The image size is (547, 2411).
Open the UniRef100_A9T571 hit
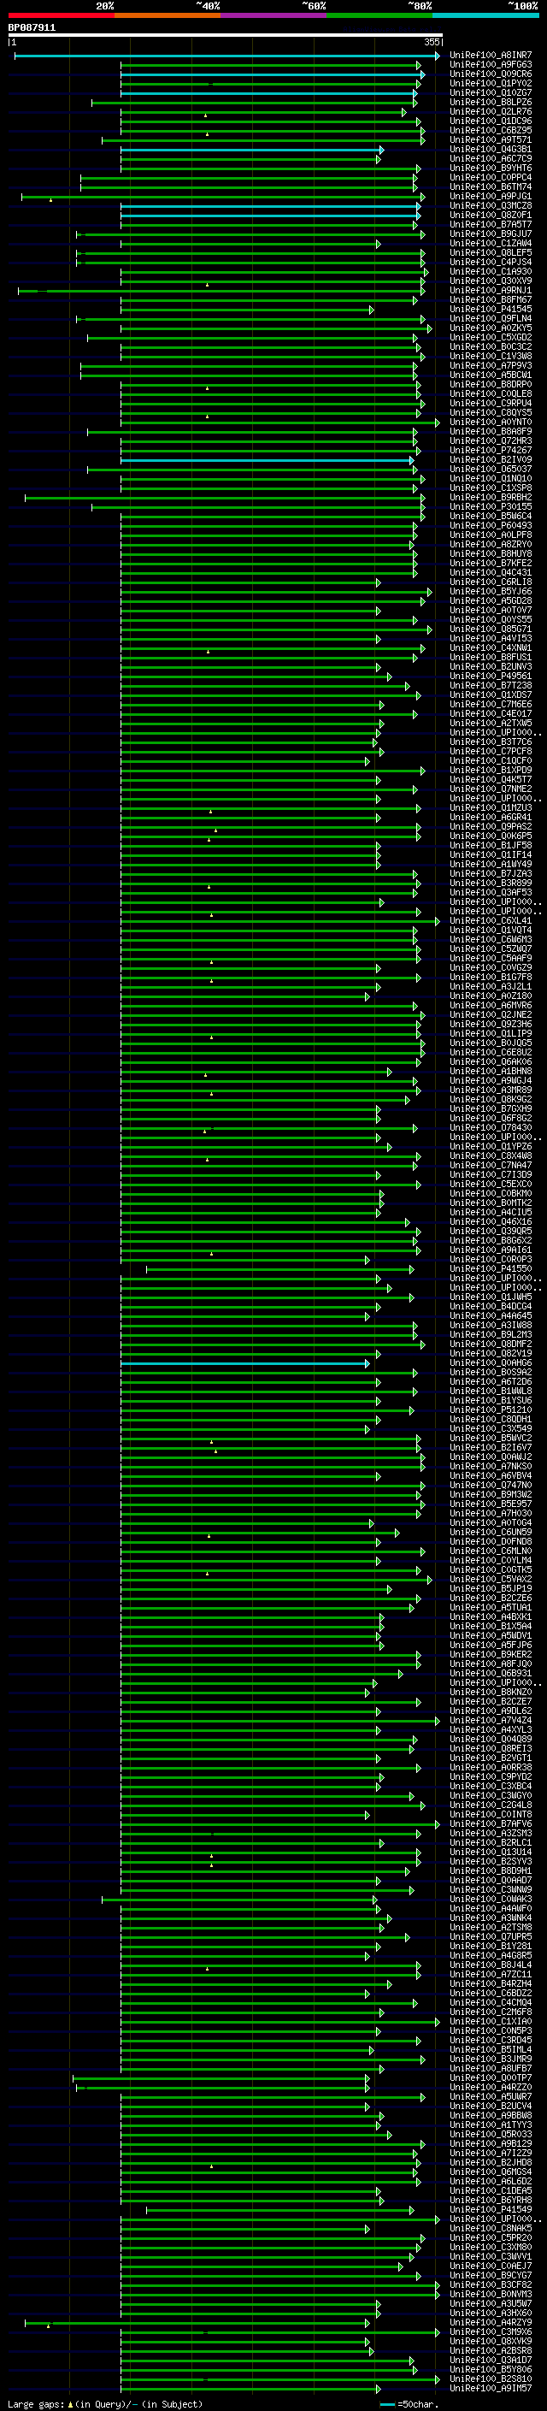(491, 139)
